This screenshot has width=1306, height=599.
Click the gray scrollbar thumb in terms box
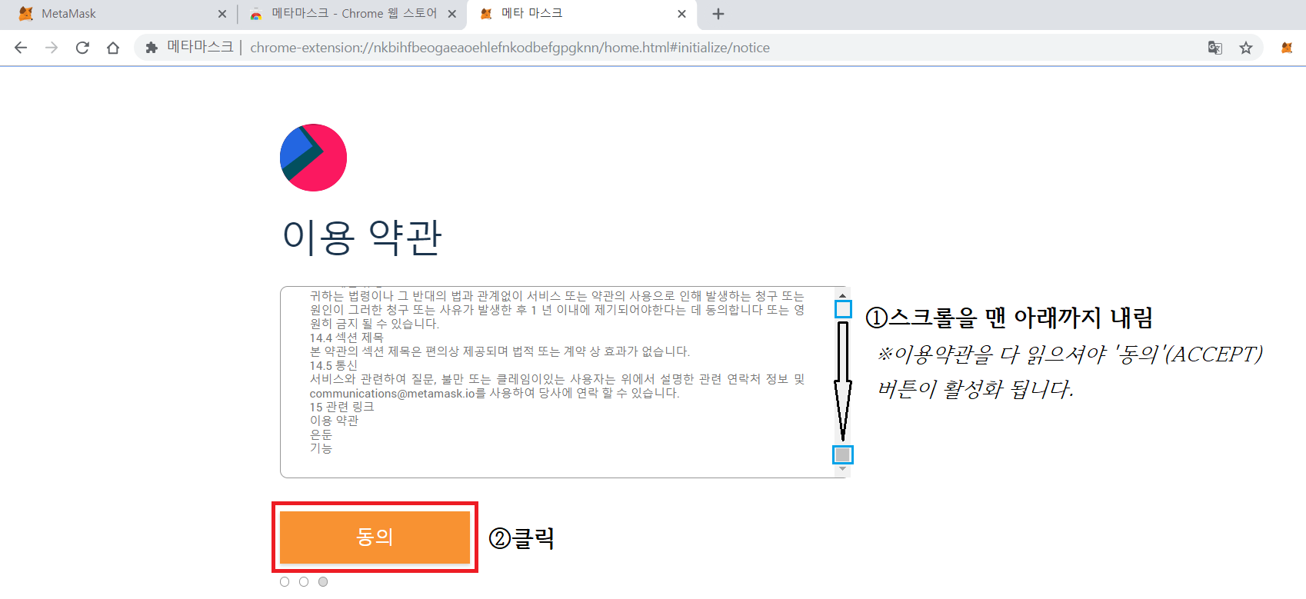pyautogui.click(x=842, y=454)
